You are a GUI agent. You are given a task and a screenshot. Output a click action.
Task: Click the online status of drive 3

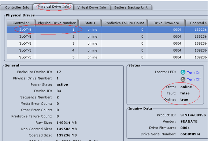click(90, 43)
